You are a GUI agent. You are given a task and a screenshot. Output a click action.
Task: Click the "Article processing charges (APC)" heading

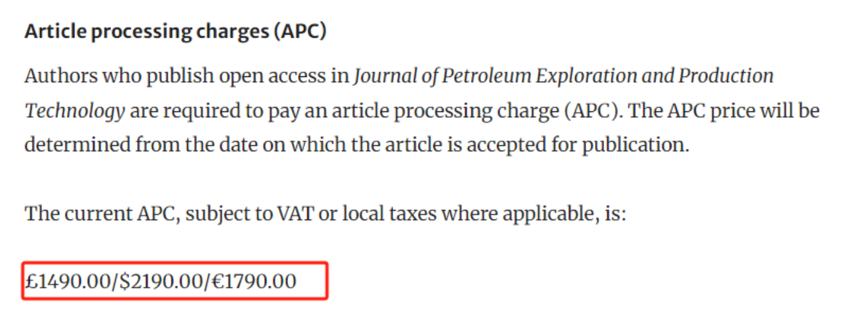[175, 32]
